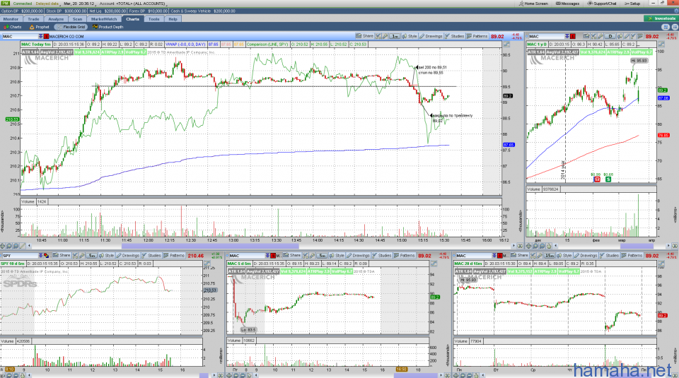Open Patterns on main MAC chart
The width and height of the screenshot is (679, 378).
(x=477, y=36)
